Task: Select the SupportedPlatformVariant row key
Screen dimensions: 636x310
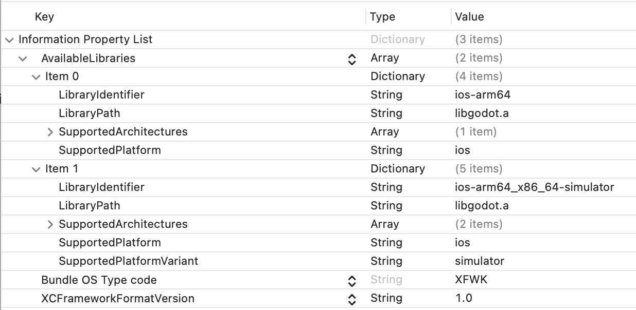Action: 129,261
